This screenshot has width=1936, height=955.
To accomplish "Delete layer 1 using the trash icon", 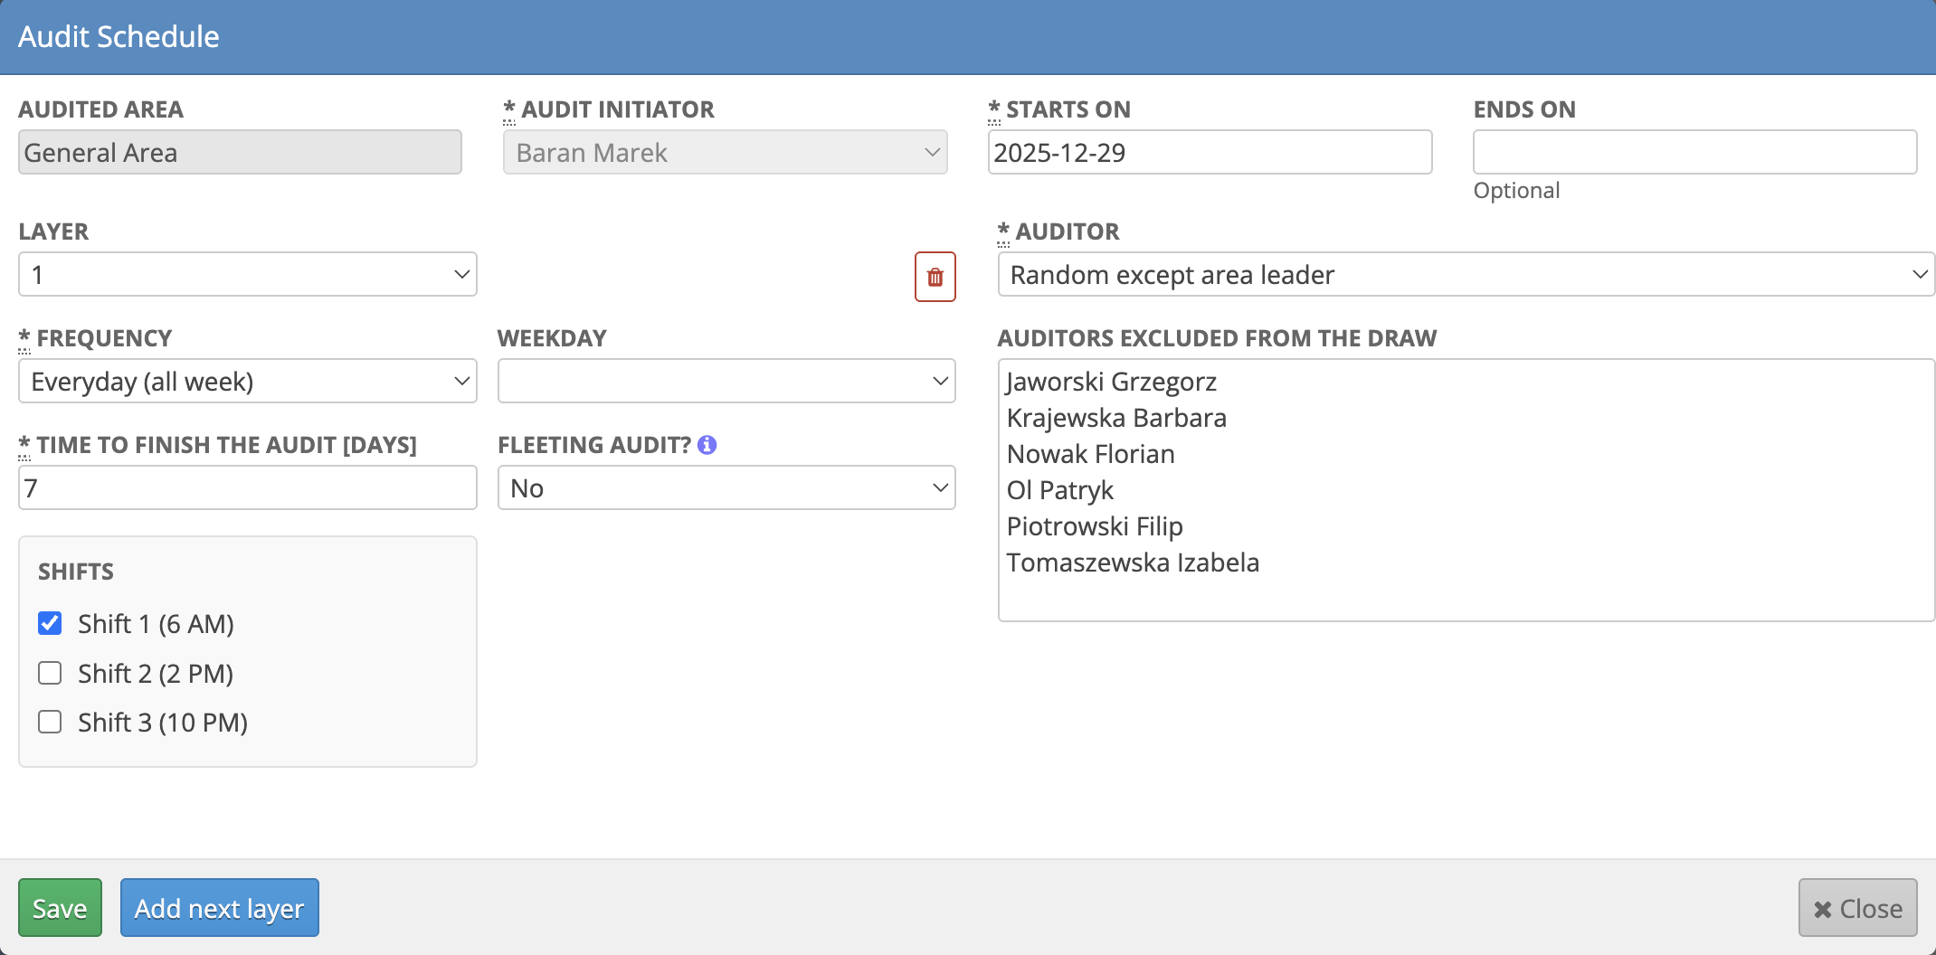I will (935, 277).
